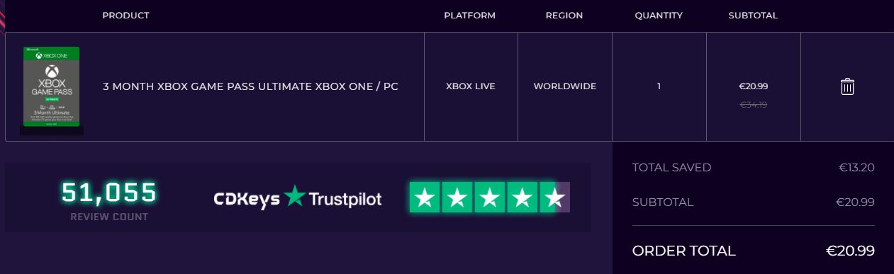Delete the Game Pass item with the trash icon
This screenshot has height=274, width=894.
847,86
